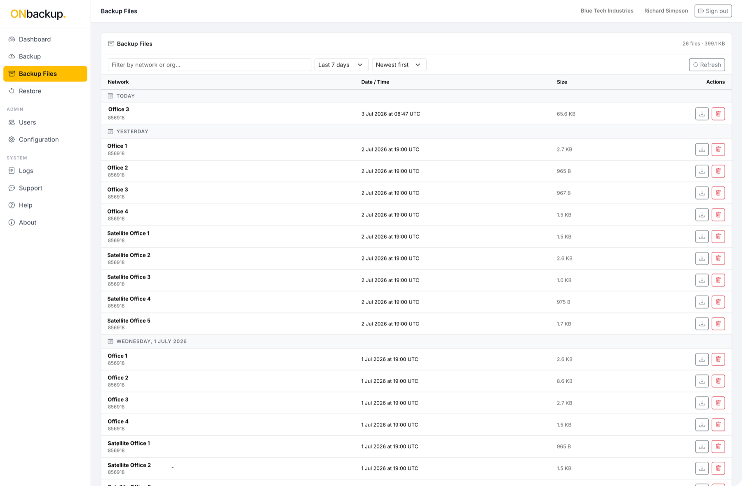Download today's Office 3 backup from 08:47
The height and width of the screenshot is (486, 742).
click(702, 114)
